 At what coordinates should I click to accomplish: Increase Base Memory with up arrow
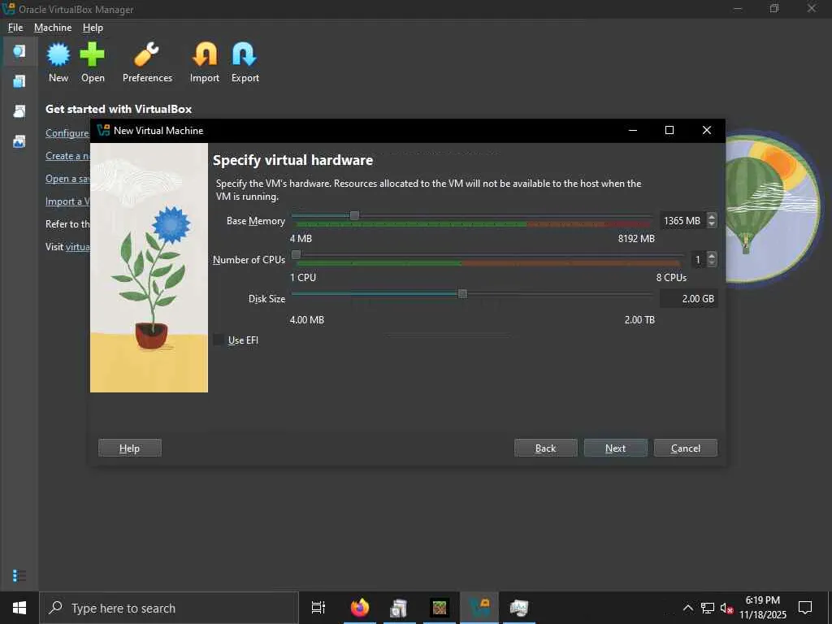(712, 216)
